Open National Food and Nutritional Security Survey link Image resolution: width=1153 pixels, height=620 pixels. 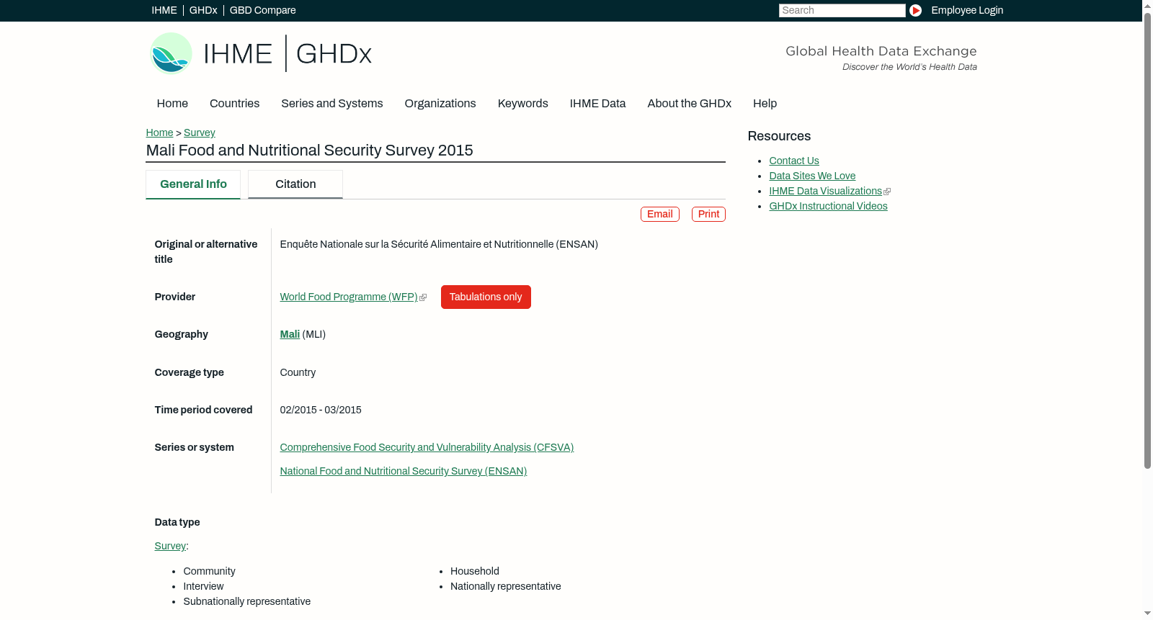click(404, 472)
